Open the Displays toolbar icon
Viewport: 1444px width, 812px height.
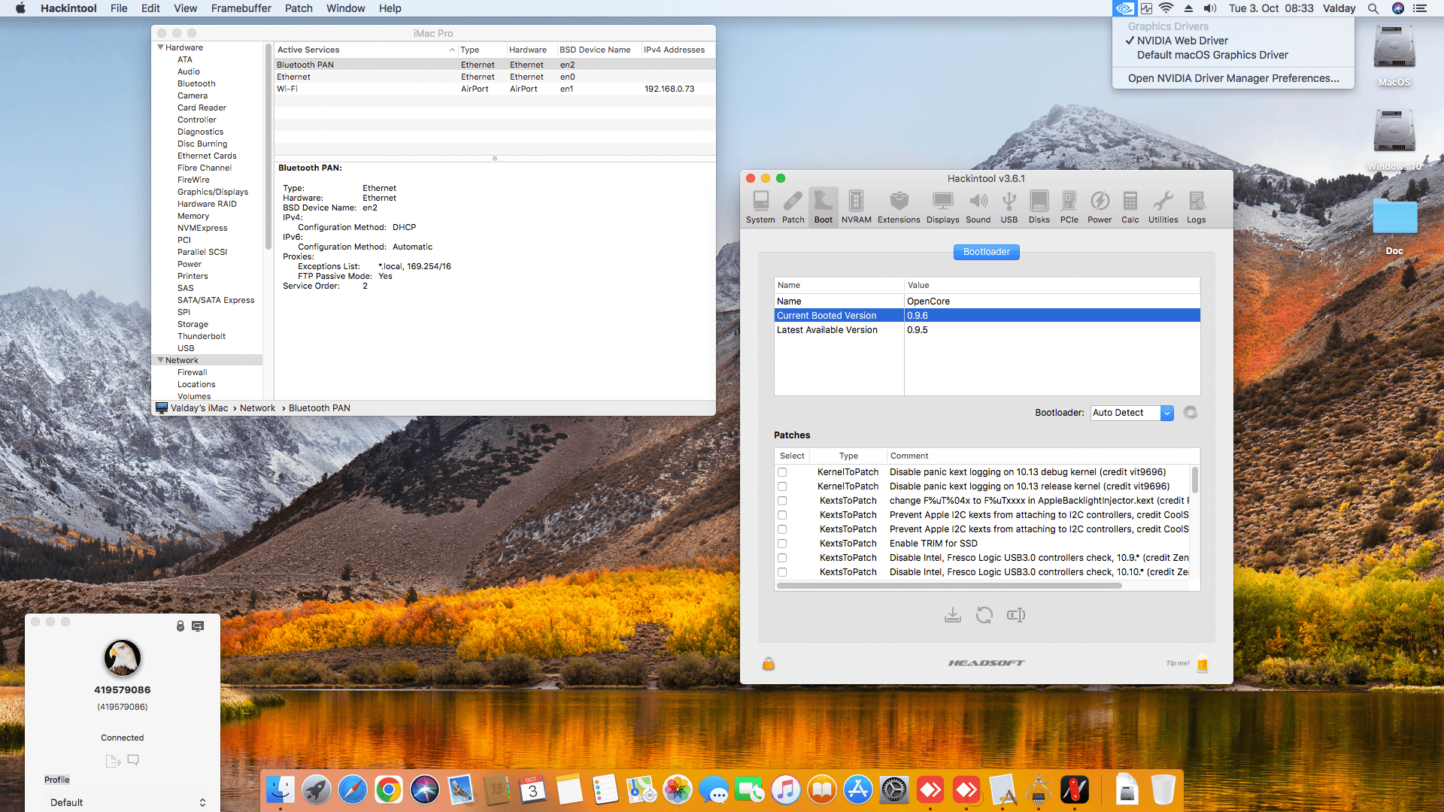(942, 207)
